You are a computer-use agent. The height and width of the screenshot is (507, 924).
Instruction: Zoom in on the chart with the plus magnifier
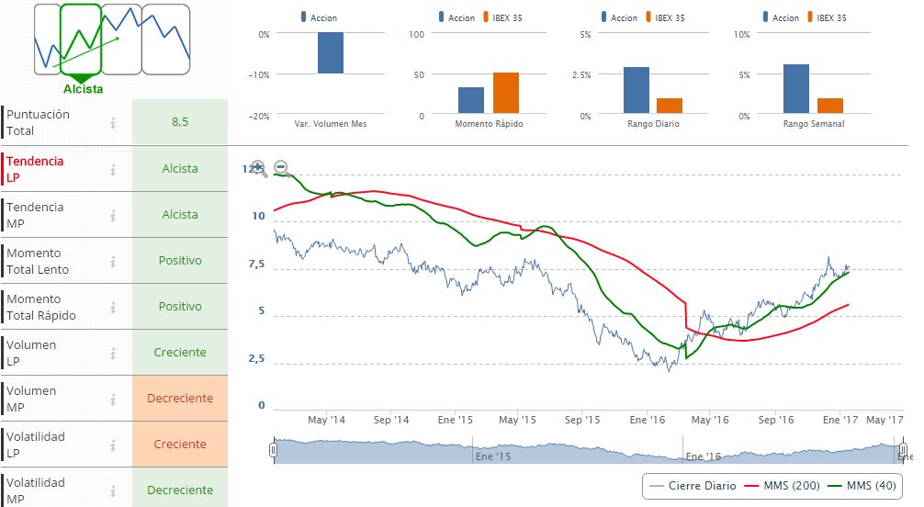[x=259, y=169]
